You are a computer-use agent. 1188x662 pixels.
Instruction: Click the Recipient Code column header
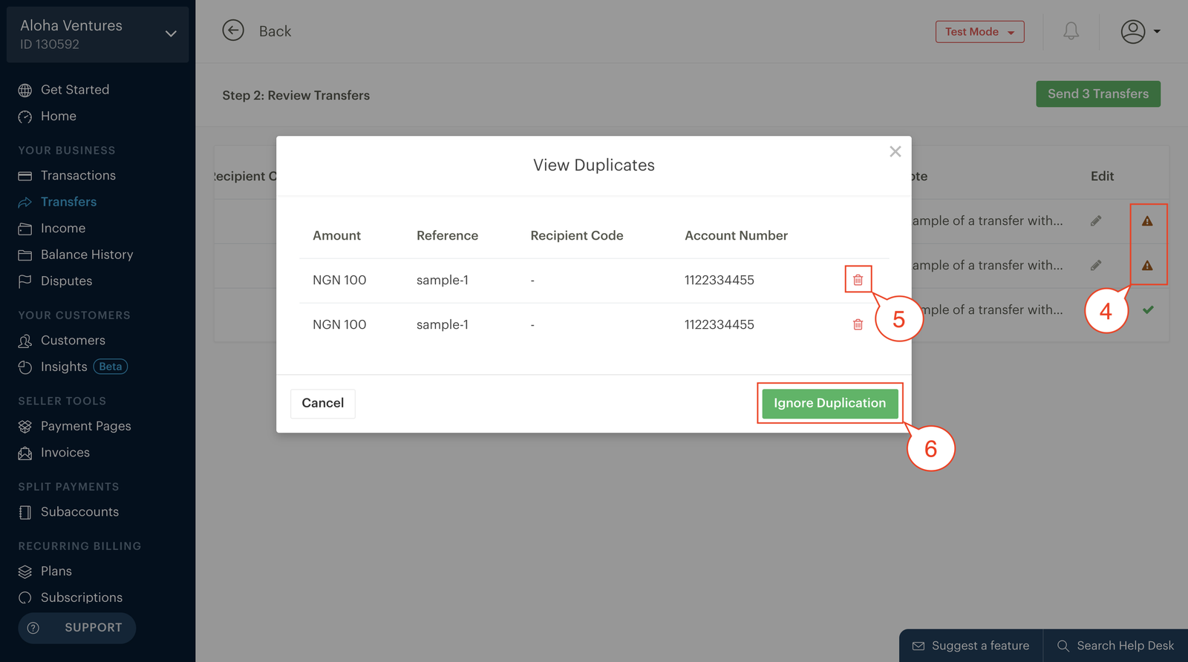pos(577,235)
